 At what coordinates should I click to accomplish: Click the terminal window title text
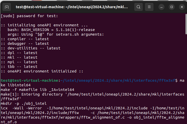[72, 7]
